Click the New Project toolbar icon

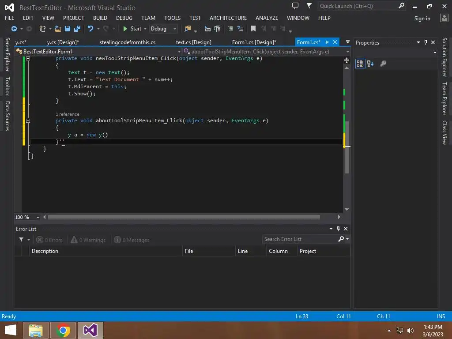(x=42, y=29)
